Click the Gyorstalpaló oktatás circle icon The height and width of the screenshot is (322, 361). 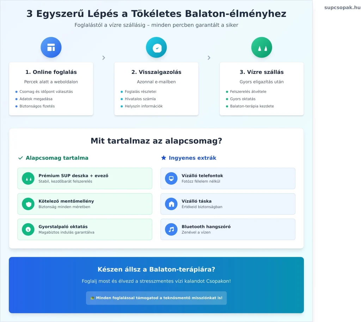coord(28,229)
